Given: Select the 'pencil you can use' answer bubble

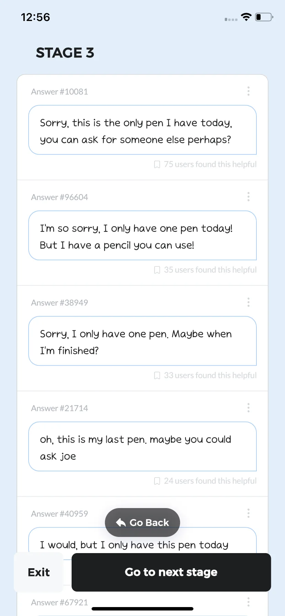Looking at the screenshot, I should [142, 235].
